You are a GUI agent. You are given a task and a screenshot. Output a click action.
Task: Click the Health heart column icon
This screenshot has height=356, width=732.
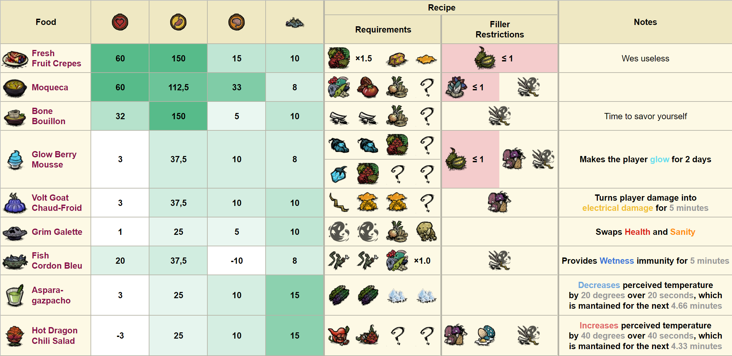coord(120,22)
